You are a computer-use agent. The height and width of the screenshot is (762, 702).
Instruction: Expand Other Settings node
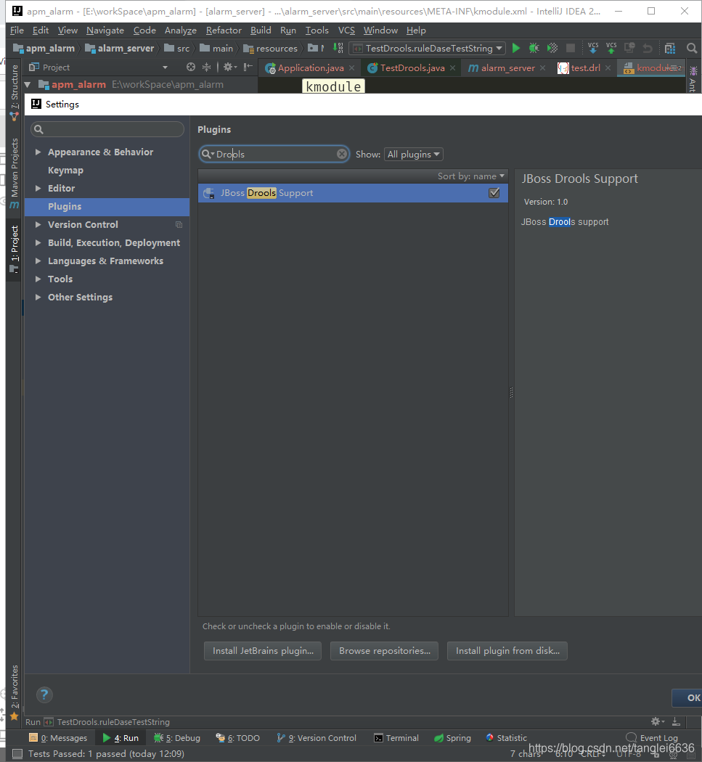(38, 297)
